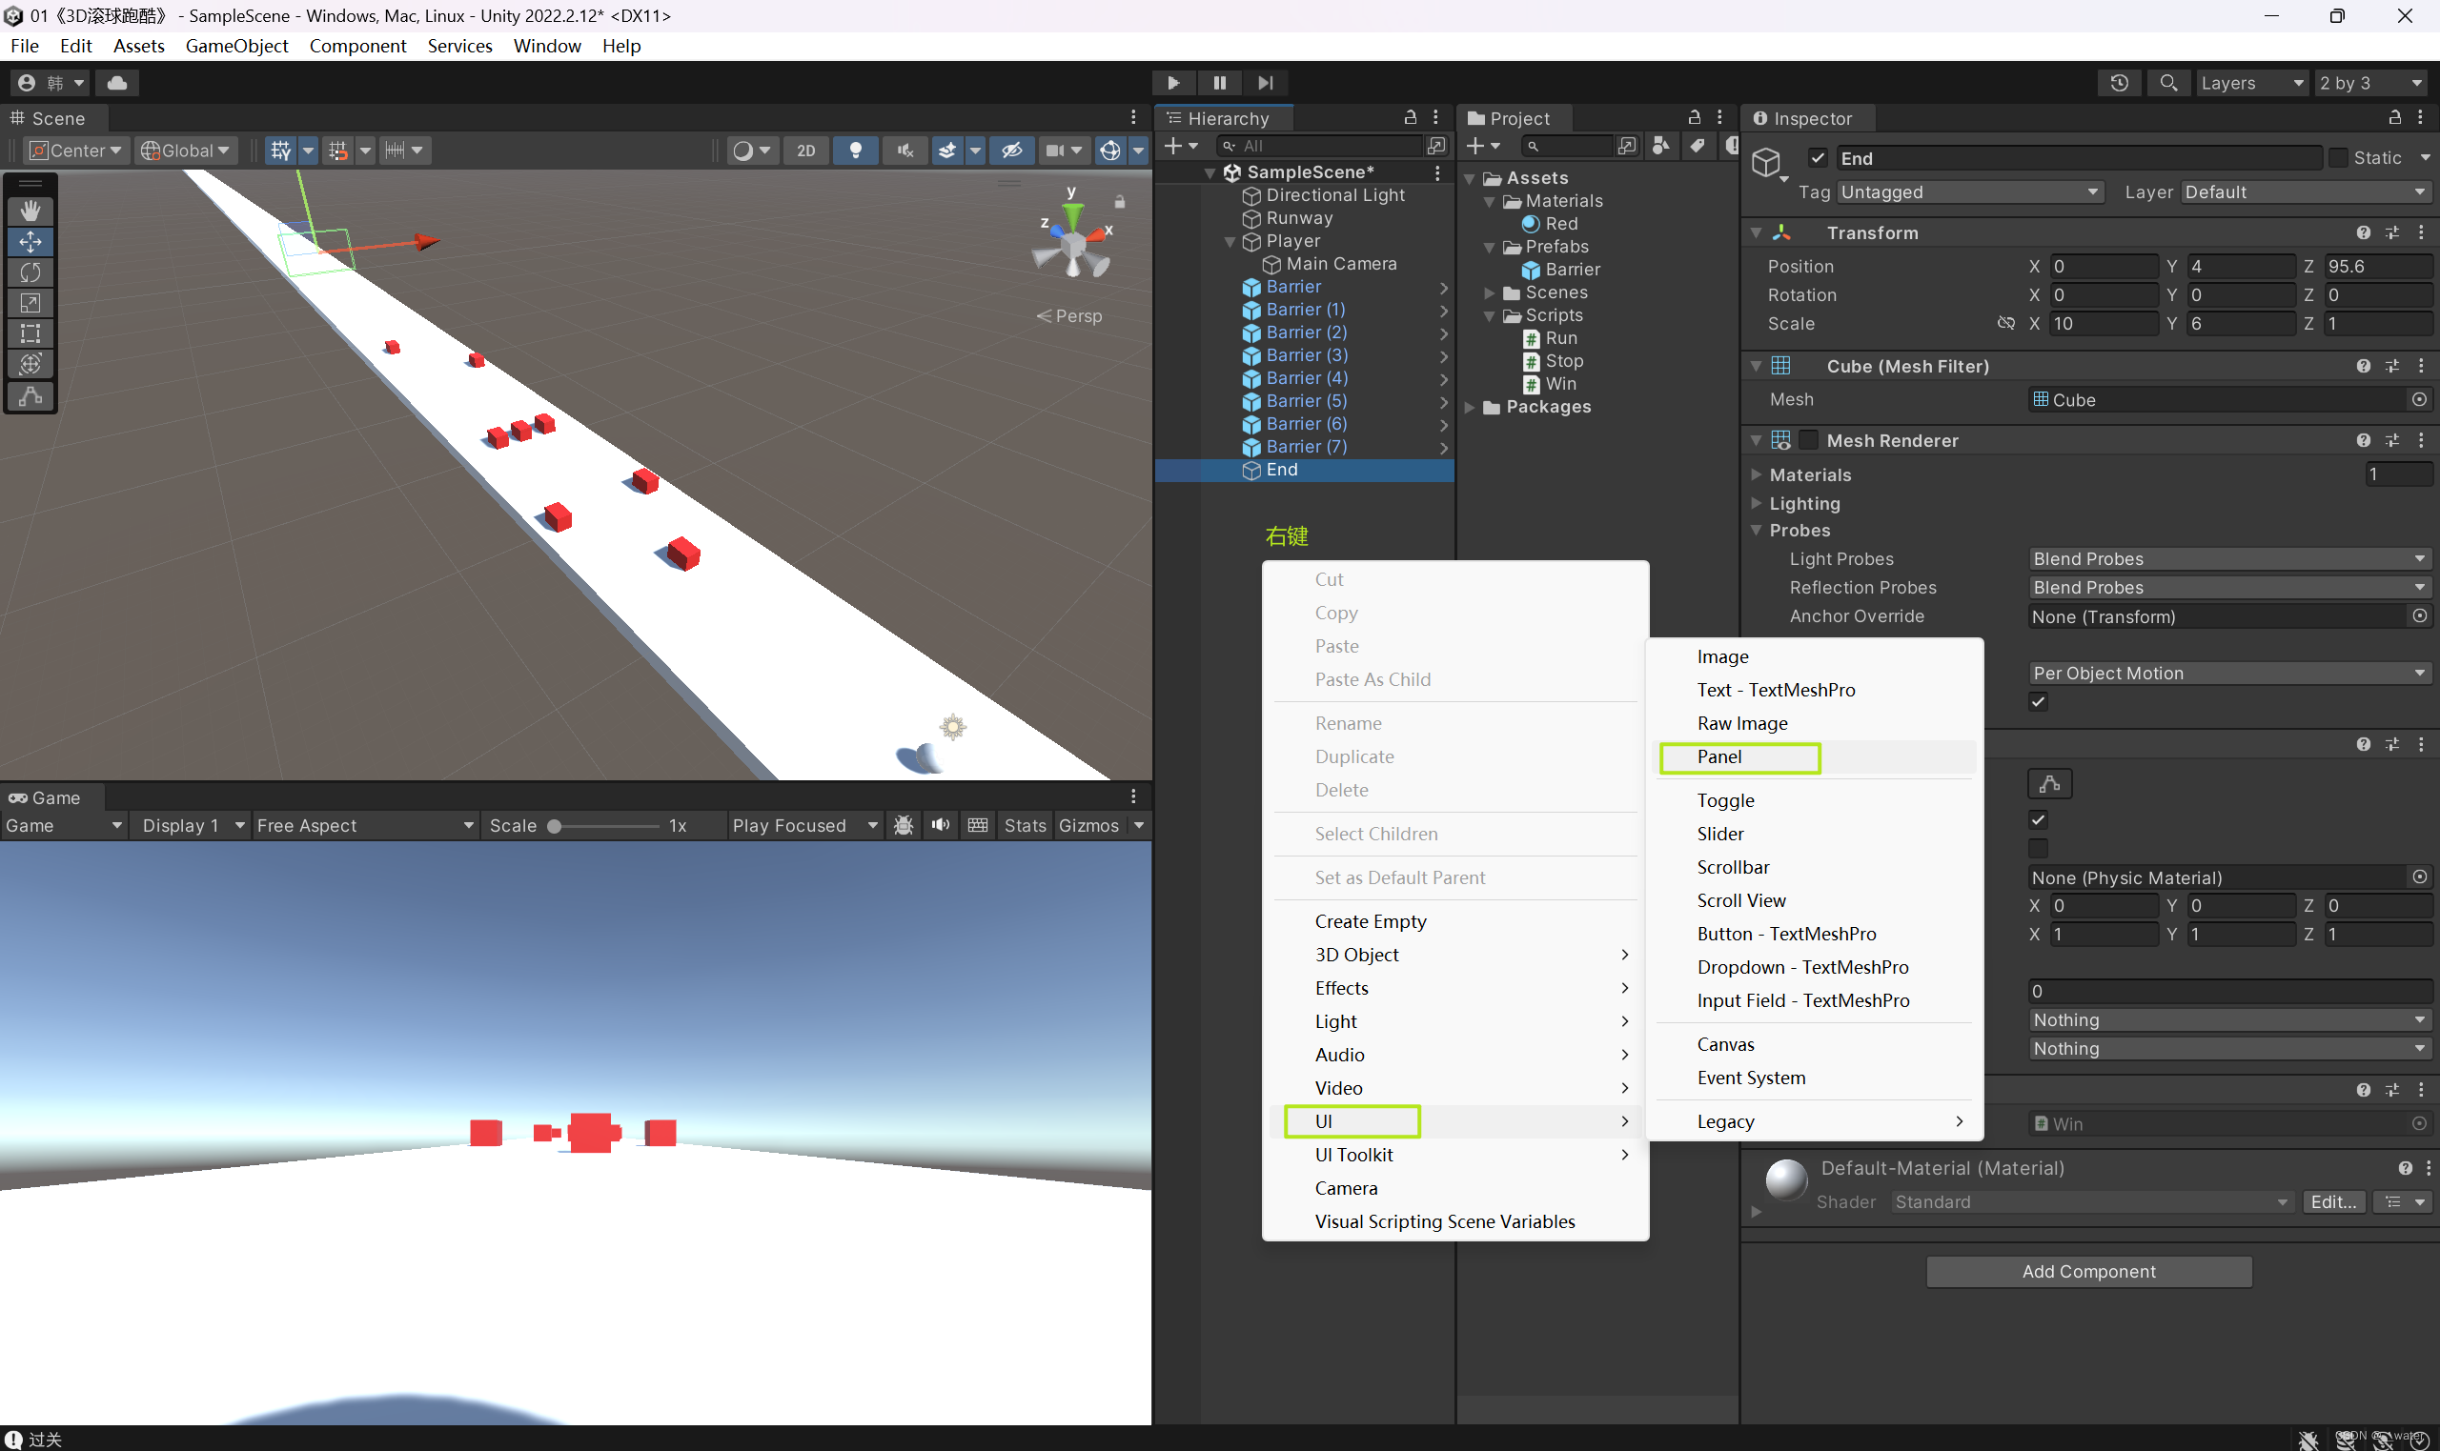This screenshot has height=1451, width=2440.
Task: Select the Hand view tool
Action: [30, 211]
